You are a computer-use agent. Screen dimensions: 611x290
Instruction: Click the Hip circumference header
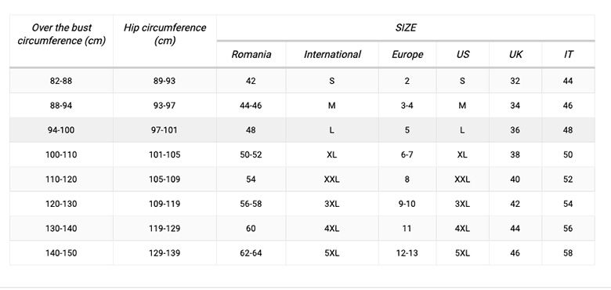[164, 34]
